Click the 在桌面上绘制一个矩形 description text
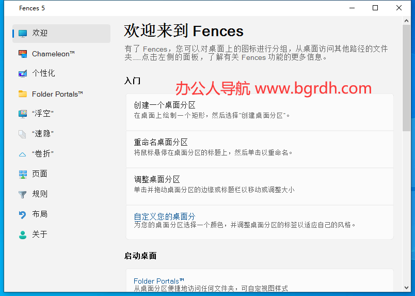 tap(212, 116)
